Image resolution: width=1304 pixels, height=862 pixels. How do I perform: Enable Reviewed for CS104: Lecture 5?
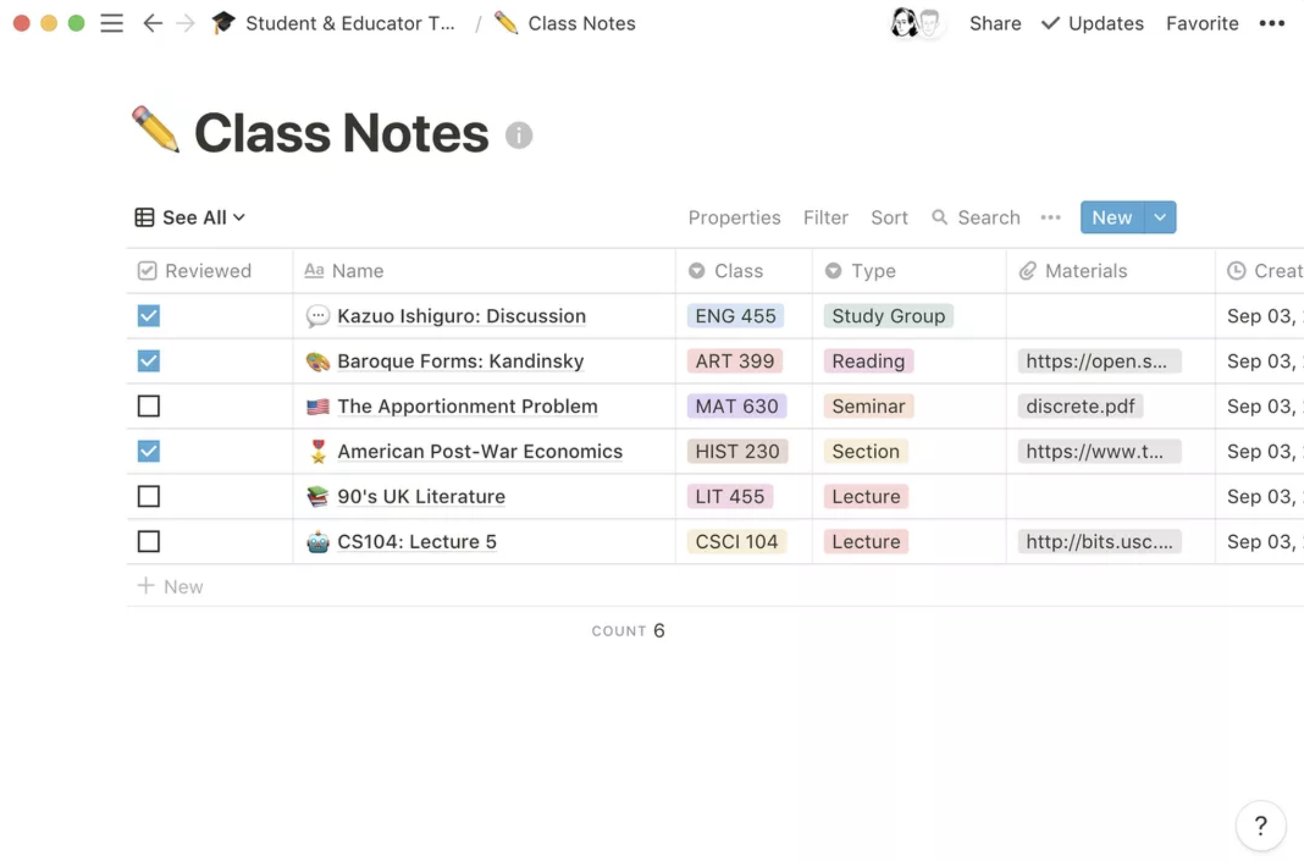(148, 542)
